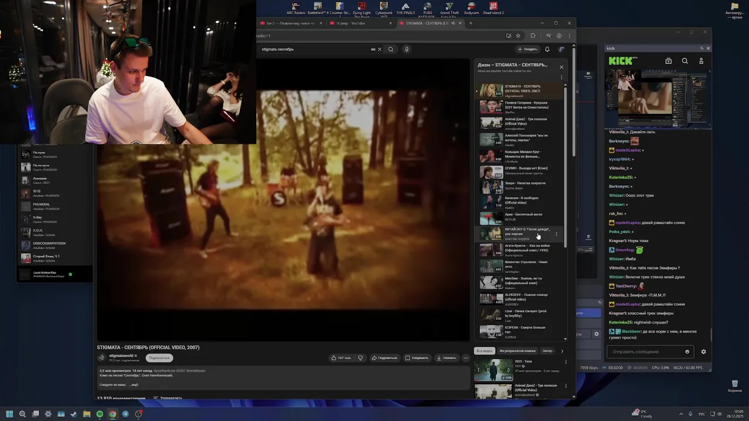Open the Kick chat emoji picker
Screen dimensions: 749x421
[687, 351]
